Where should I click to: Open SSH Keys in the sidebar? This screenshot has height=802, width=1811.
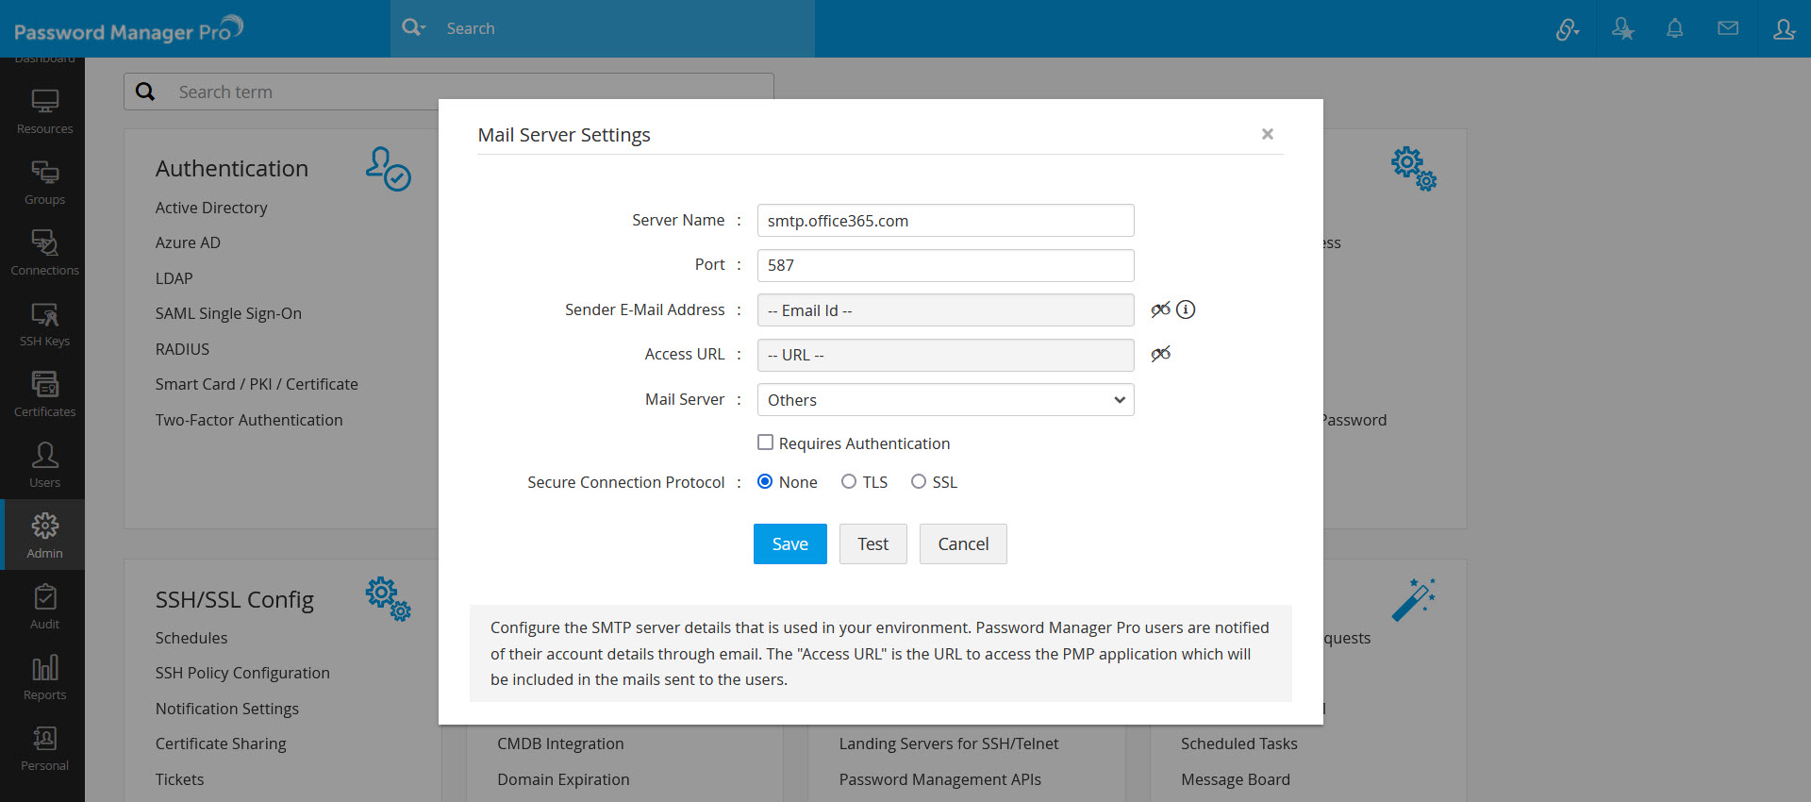pyautogui.click(x=44, y=324)
